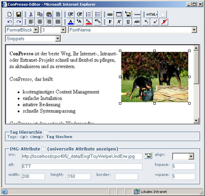Insert horizontal rule from the toolbar
This screenshot has width=205, height=196.
point(137,14)
